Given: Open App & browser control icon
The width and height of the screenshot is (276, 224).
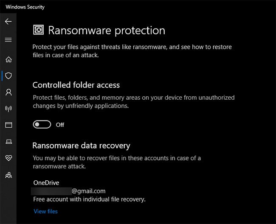Looking at the screenshot, I should pos(8,125).
